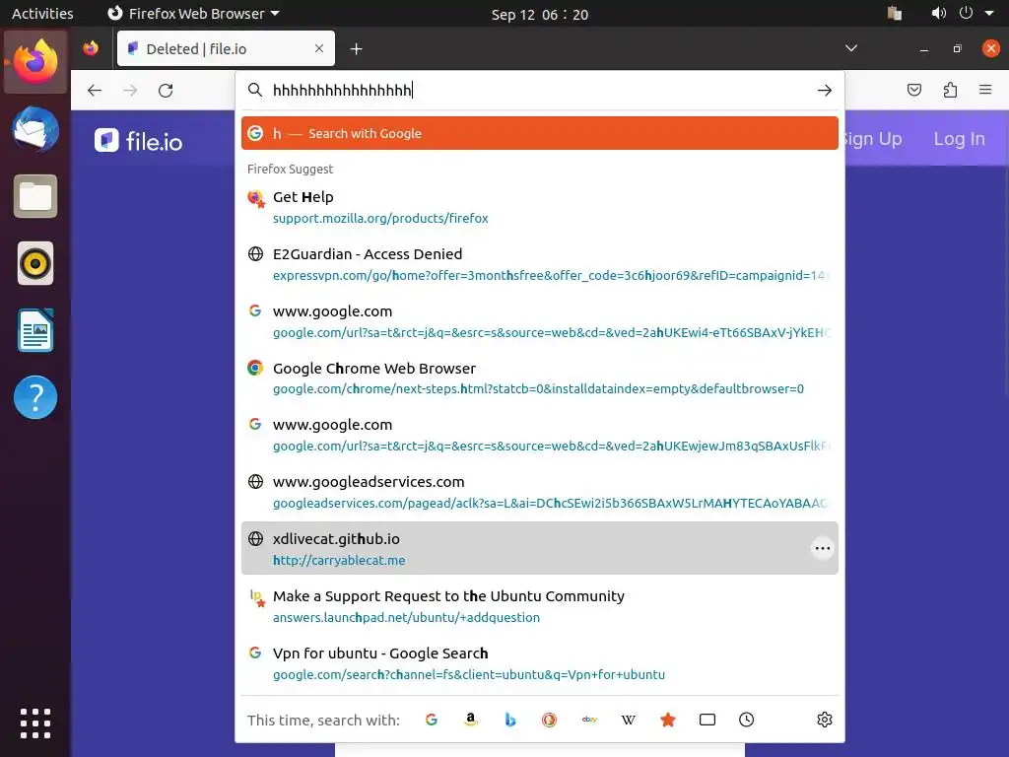Image resolution: width=1009 pixels, height=757 pixels.
Task: Open search settings gear
Action: point(825,720)
